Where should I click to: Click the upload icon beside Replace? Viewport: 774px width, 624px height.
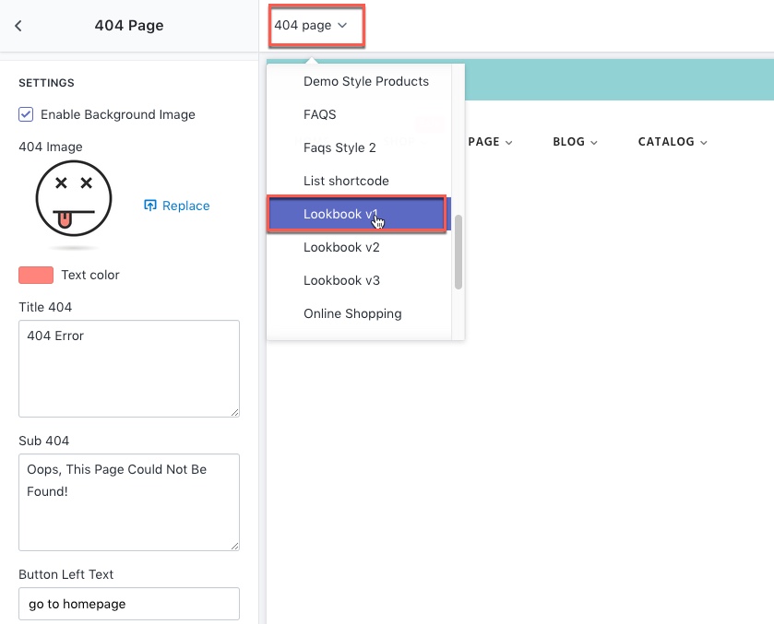pos(150,206)
